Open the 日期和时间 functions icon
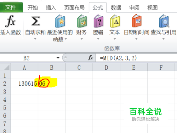 point(137,21)
